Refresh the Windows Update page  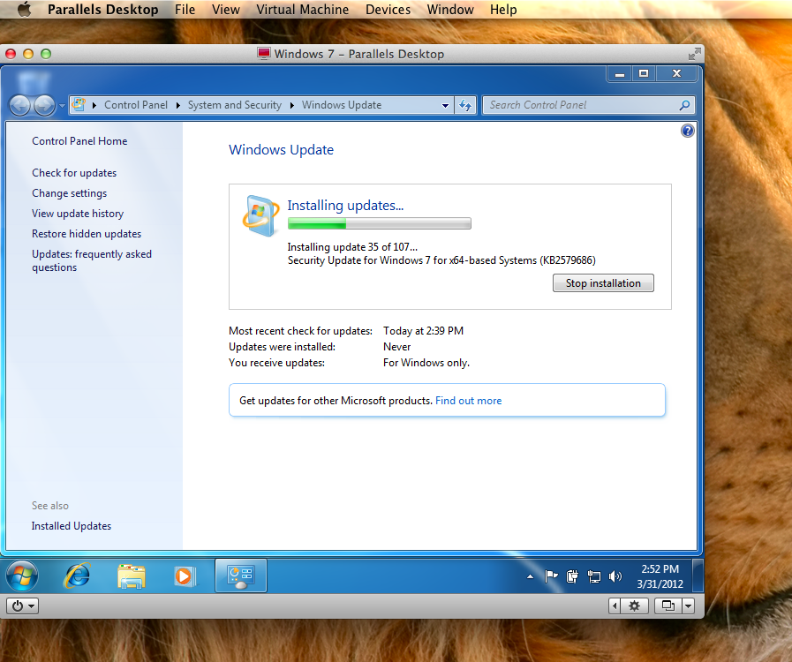coord(465,106)
